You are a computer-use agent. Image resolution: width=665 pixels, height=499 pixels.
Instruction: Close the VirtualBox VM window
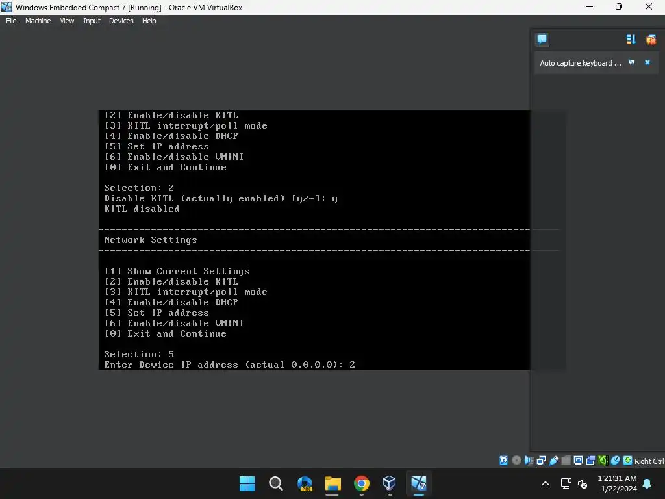pyautogui.click(x=649, y=6)
